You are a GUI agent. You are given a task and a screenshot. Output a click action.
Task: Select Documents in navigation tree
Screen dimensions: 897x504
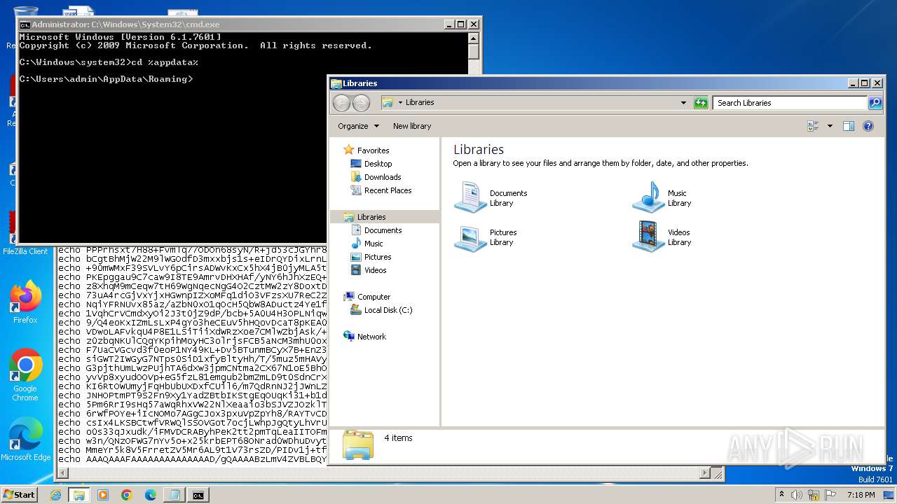(x=383, y=230)
